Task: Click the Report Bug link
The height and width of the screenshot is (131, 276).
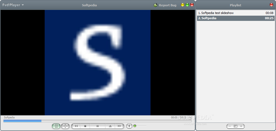Action: pos(168,5)
